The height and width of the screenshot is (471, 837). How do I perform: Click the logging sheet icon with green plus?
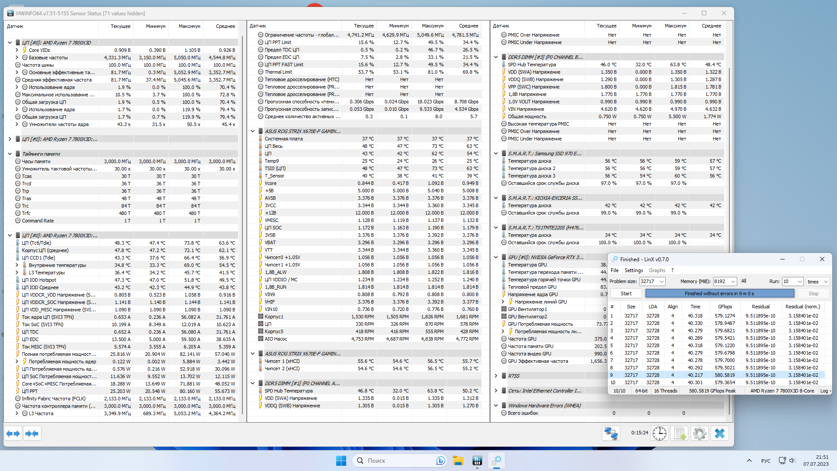680,433
